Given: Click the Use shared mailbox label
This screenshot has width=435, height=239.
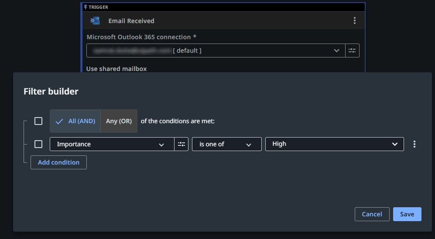Looking at the screenshot, I should tap(116, 69).
